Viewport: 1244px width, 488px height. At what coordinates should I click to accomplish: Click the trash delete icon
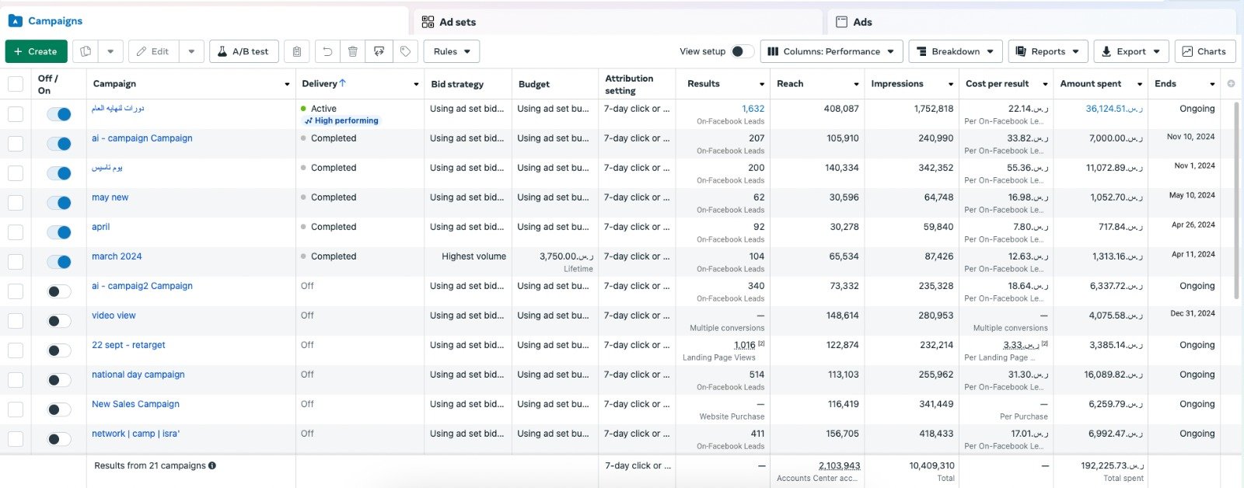[x=353, y=51]
